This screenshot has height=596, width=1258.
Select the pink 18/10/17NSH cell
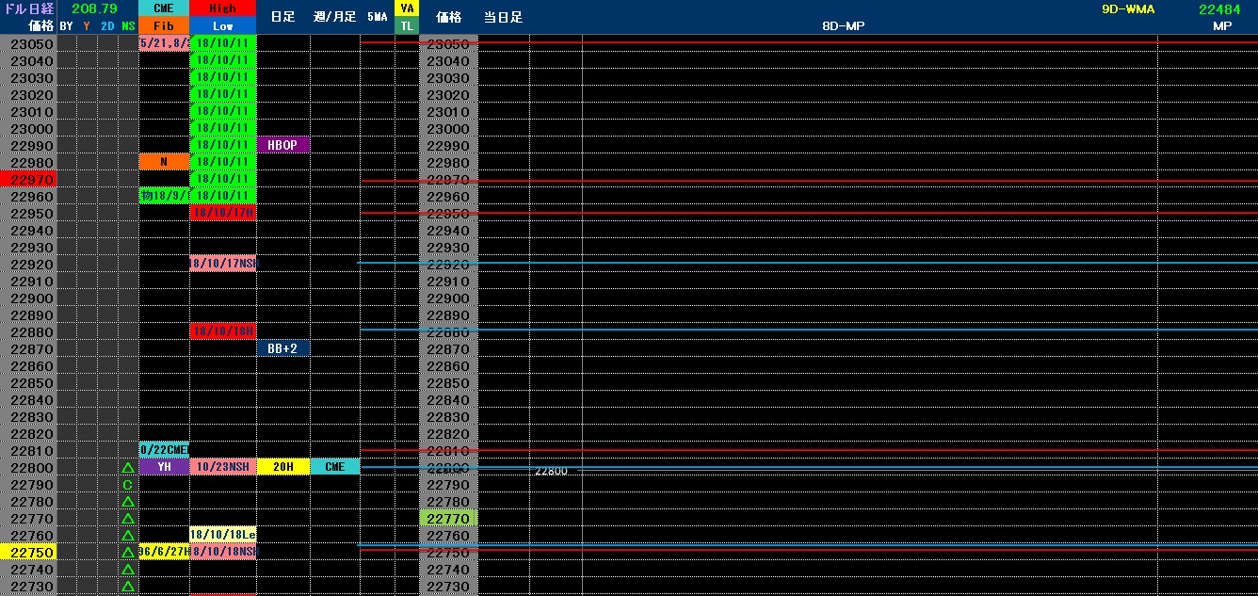(223, 264)
